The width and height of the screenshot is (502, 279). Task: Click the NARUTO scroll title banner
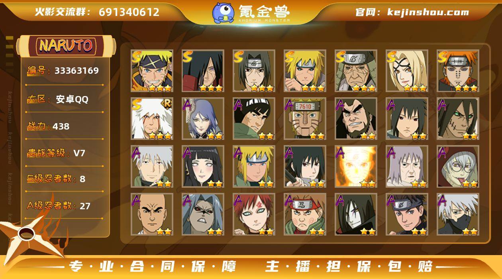66,46
